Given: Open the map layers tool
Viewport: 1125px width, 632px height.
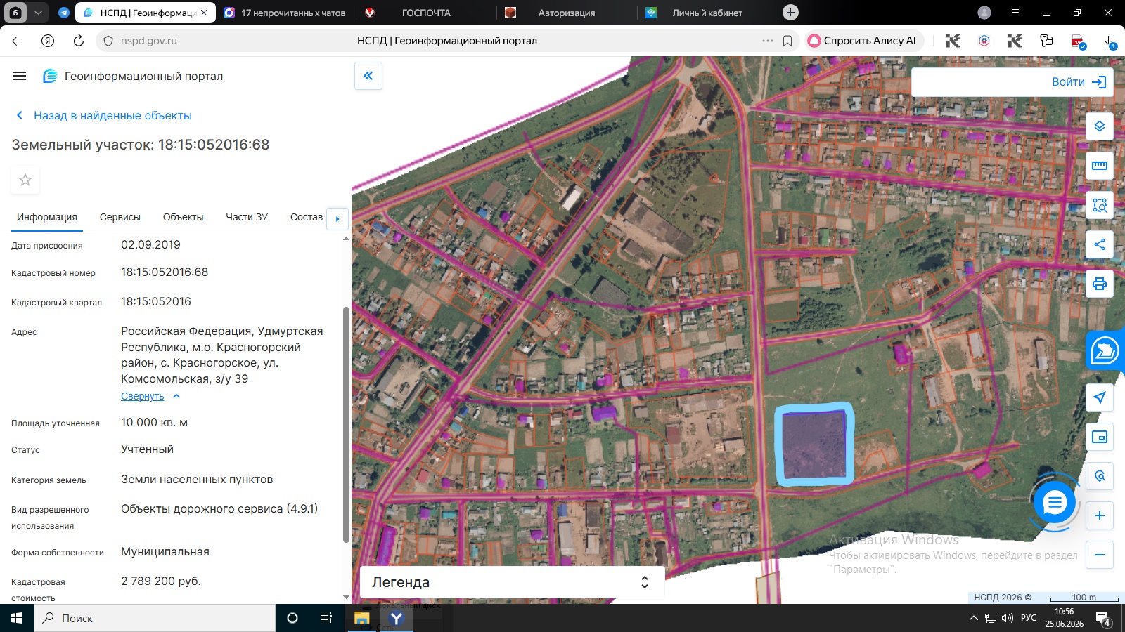Looking at the screenshot, I should 1100,126.
